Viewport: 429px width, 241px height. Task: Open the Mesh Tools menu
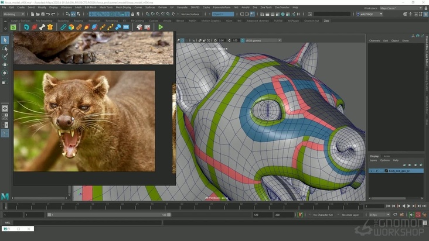click(x=106, y=8)
